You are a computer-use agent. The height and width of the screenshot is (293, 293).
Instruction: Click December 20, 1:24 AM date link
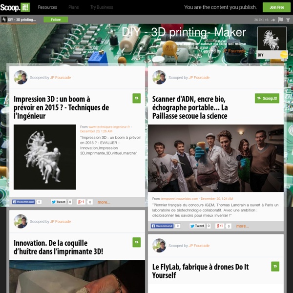217,199
